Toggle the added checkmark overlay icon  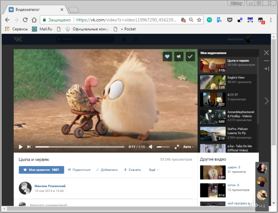pos(190,57)
